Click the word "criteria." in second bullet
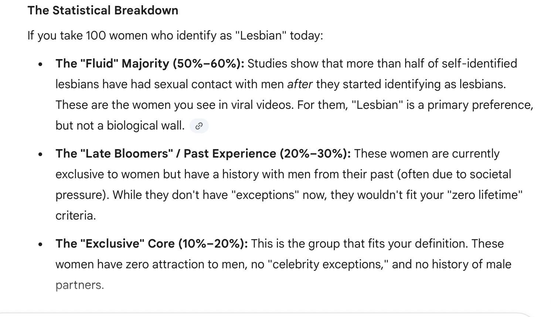Screen dimensions: 551x317 point(76,216)
